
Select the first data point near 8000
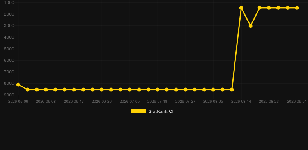click(x=18, y=85)
